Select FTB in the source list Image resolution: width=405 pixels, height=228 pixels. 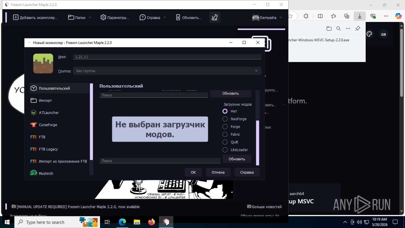click(x=59, y=137)
